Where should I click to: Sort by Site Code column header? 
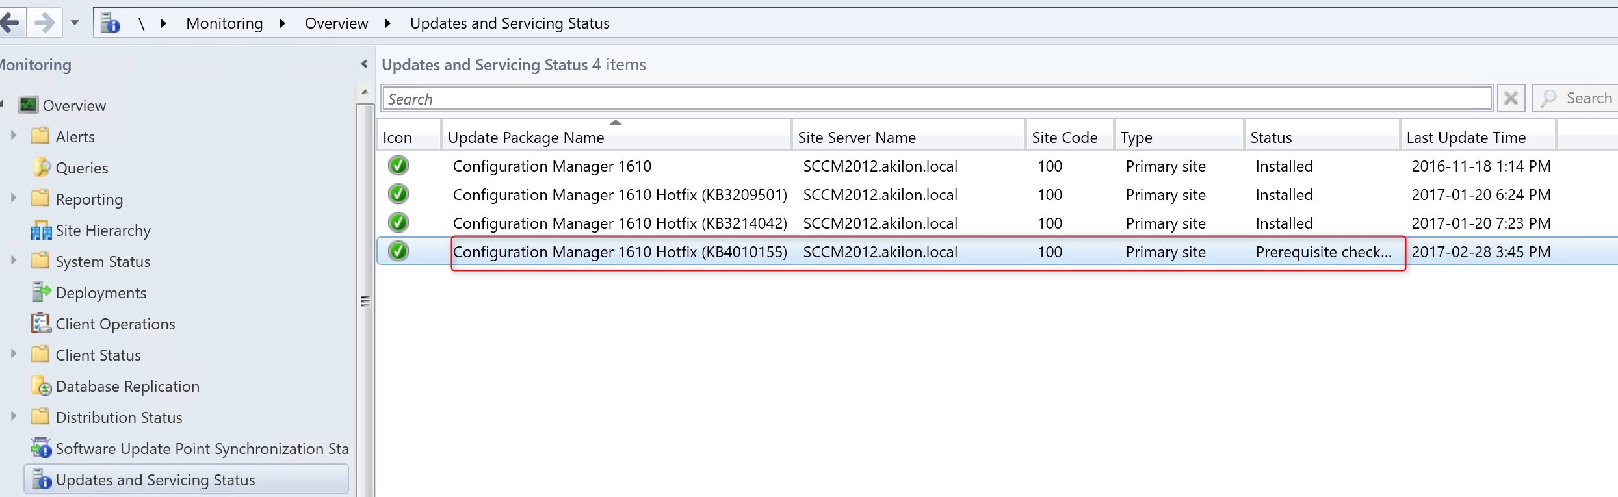1070,137
